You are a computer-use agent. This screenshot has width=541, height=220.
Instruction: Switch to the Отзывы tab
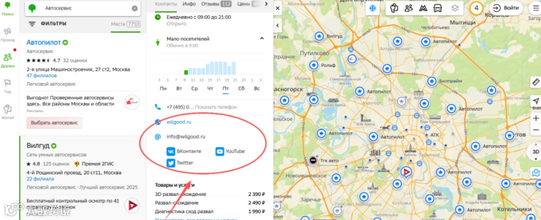(x=216, y=4)
